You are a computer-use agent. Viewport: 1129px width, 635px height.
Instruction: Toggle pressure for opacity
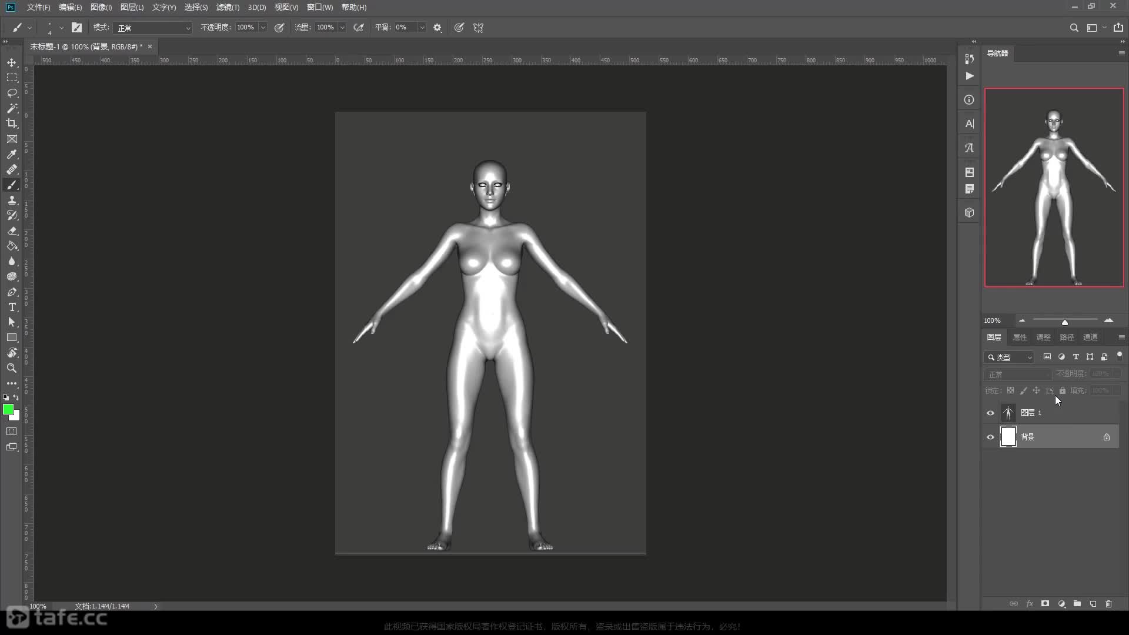(279, 27)
